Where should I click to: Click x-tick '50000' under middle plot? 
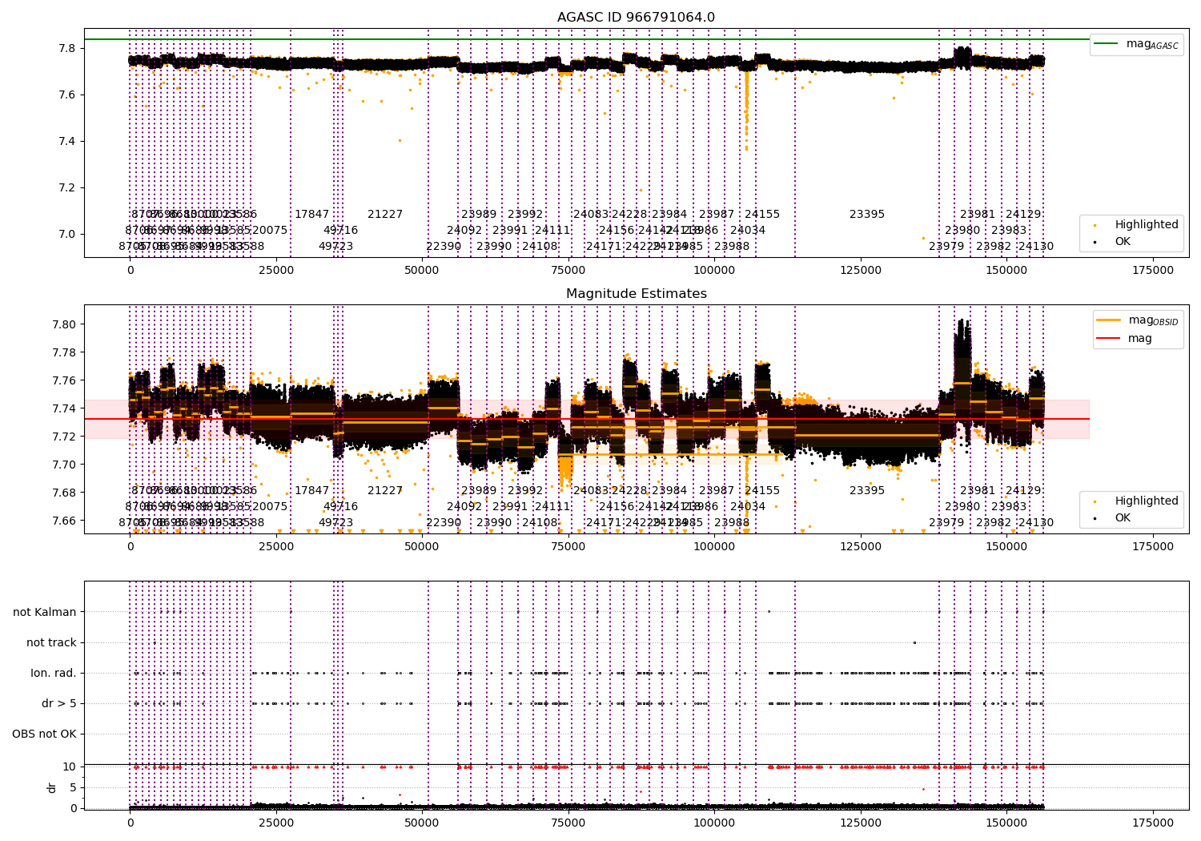(x=422, y=547)
